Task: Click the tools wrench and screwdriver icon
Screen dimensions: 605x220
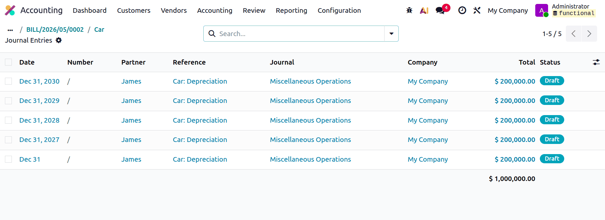Action: (x=477, y=10)
